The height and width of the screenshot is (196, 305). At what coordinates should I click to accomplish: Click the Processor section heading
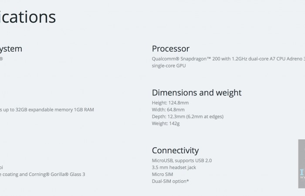click(170, 49)
